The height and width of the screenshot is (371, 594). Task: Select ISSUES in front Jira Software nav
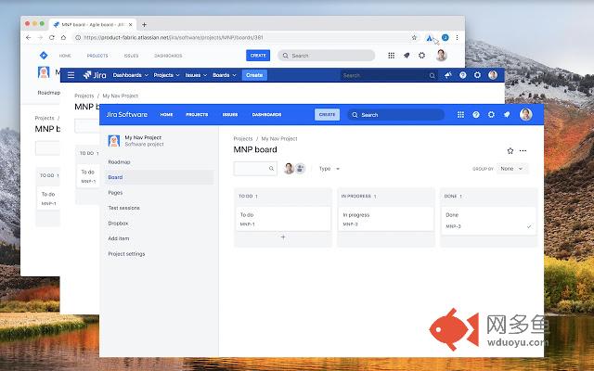point(230,114)
